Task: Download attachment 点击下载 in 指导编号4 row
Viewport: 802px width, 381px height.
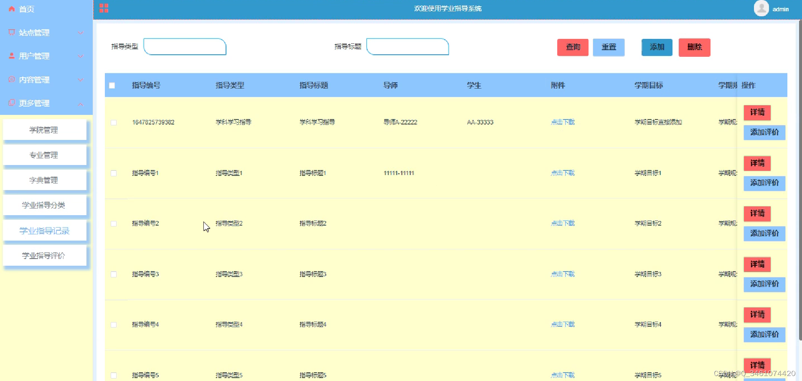Action: [x=563, y=325]
